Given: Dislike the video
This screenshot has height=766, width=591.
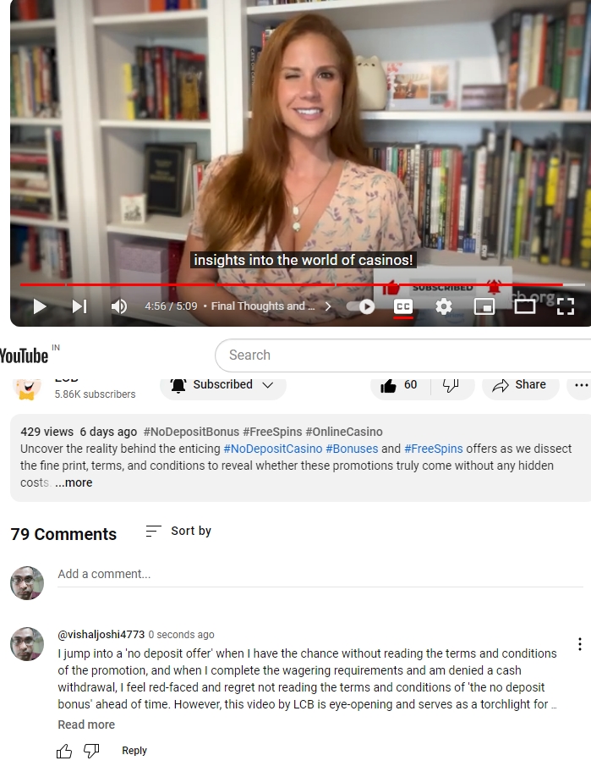Looking at the screenshot, I should pos(451,385).
